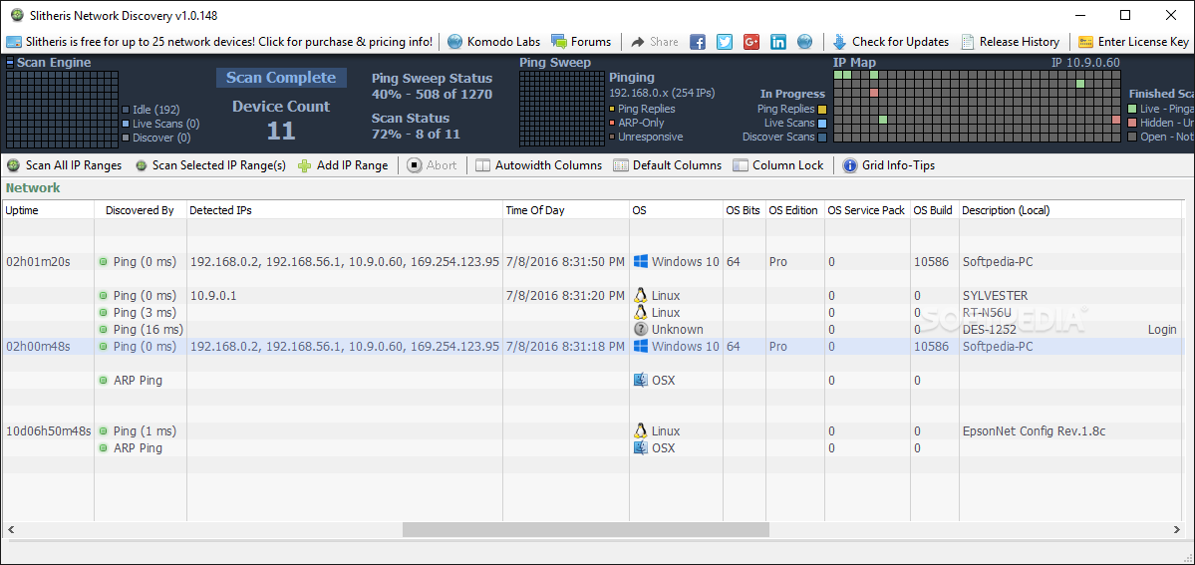
Task: Click the horizontal scrollbar thumb
Action: [586, 529]
